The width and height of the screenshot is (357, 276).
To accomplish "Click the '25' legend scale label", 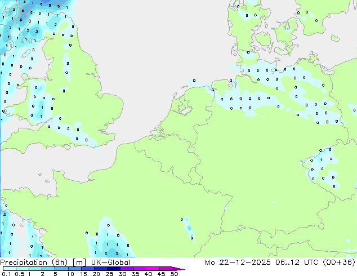I will point(109,274).
